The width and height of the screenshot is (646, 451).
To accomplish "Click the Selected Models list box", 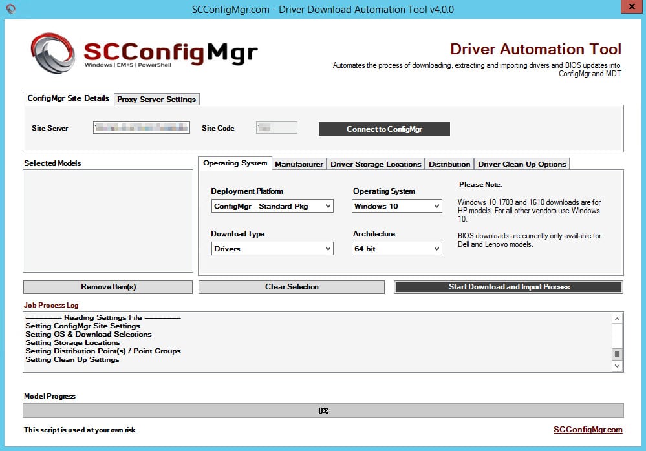I will click(x=108, y=221).
